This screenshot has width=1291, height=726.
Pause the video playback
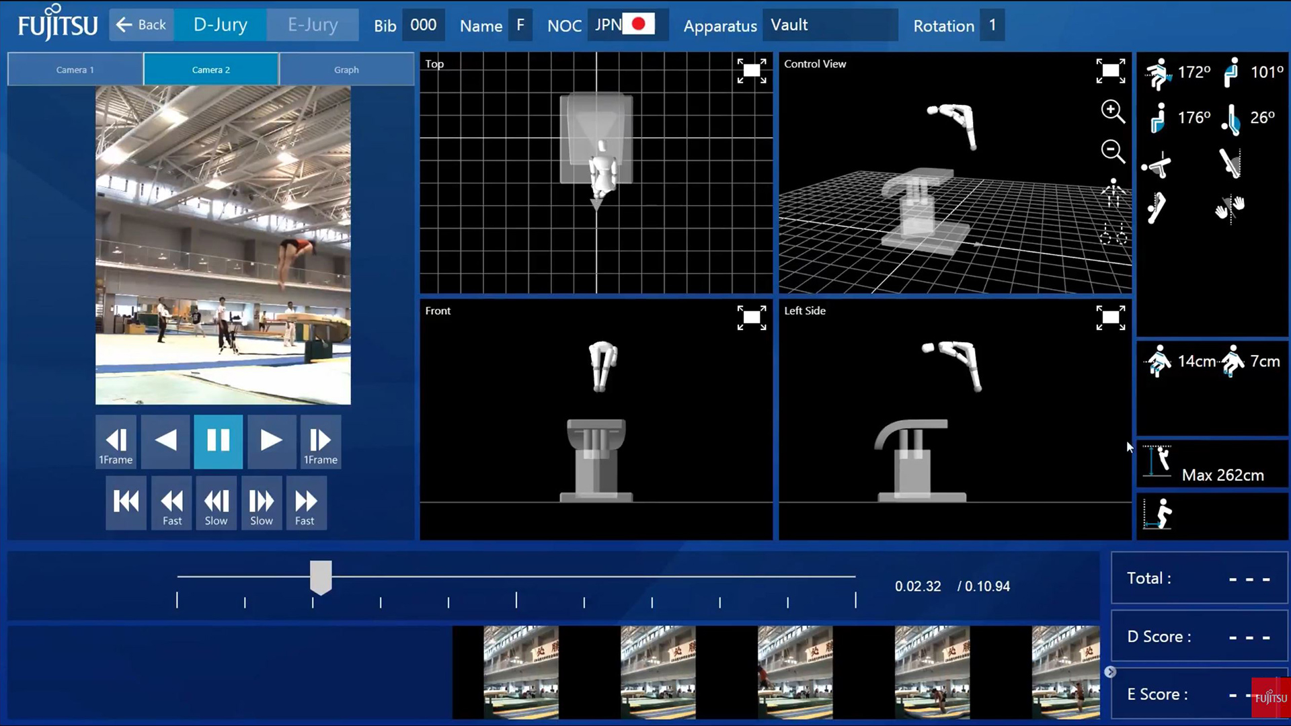point(218,442)
